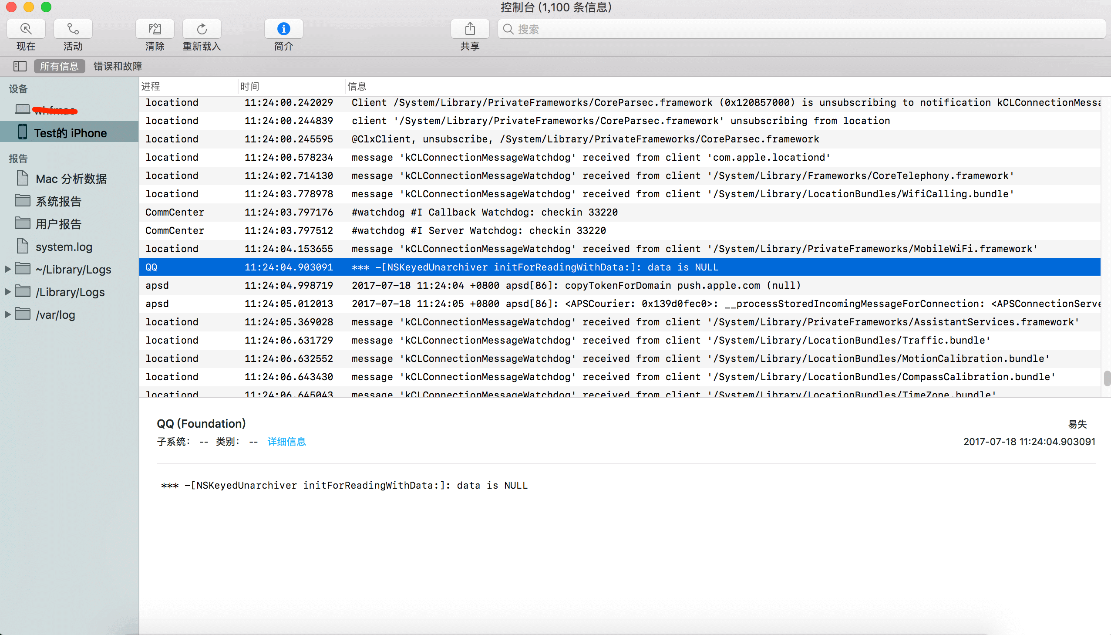The width and height of the screenshot is (1111, 635).
Task: Click the 进程 column header
Action: click(151, 86)
